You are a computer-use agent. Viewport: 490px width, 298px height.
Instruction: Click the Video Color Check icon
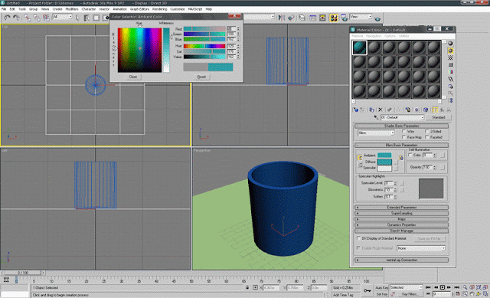tap(450, 72)
